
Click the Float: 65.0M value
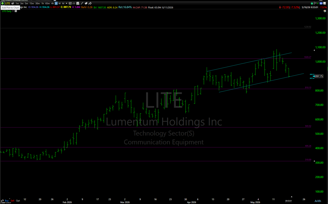pos(154,7)
